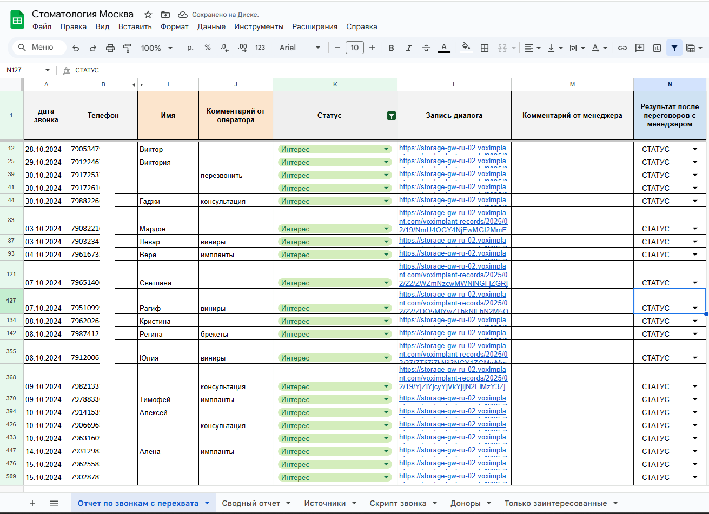
Task: Click the plus button to add sheet
Action: coord(32,503)
